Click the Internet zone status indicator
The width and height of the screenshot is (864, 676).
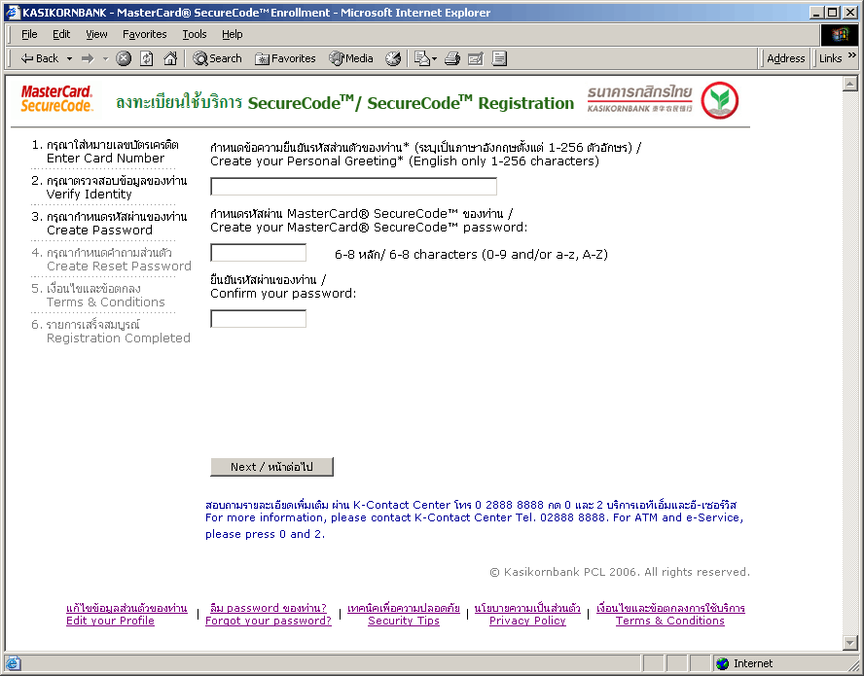point(744,663)
